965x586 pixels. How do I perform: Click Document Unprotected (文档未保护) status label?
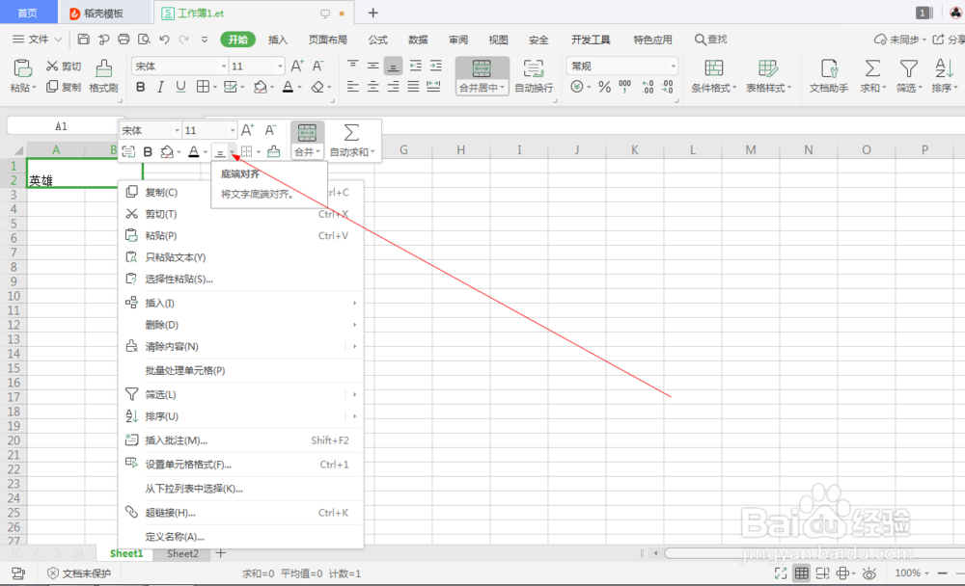[79, 573]
